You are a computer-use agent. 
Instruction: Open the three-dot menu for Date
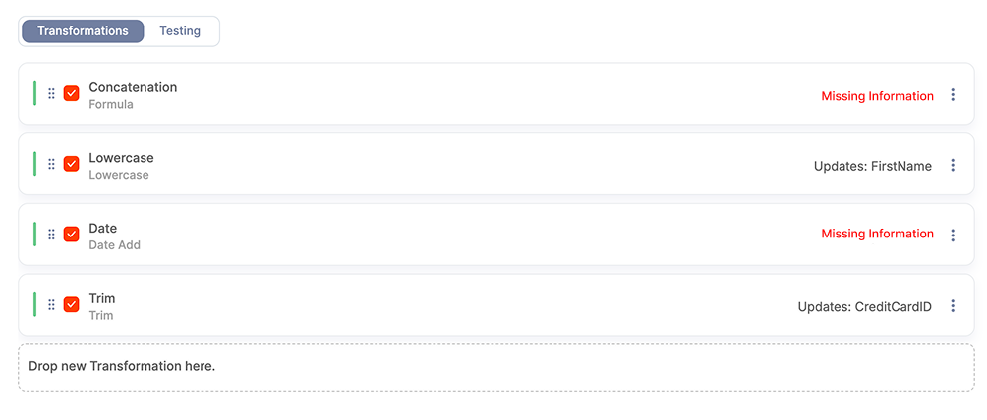953,235
